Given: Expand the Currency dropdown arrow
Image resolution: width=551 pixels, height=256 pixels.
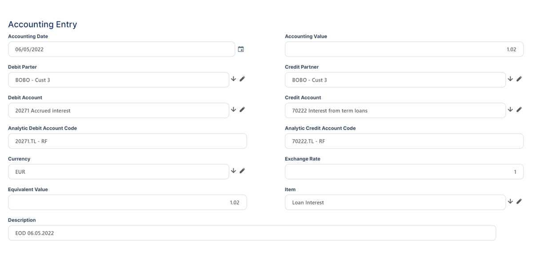Looking at the screenshot, I should click(233, 171).
